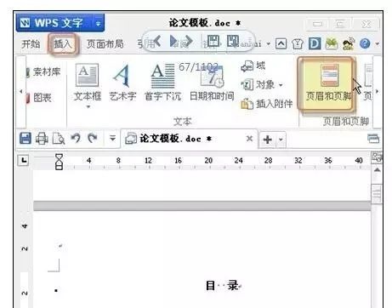Expand the quick access toolbar customize arrow

coord(112,139)
